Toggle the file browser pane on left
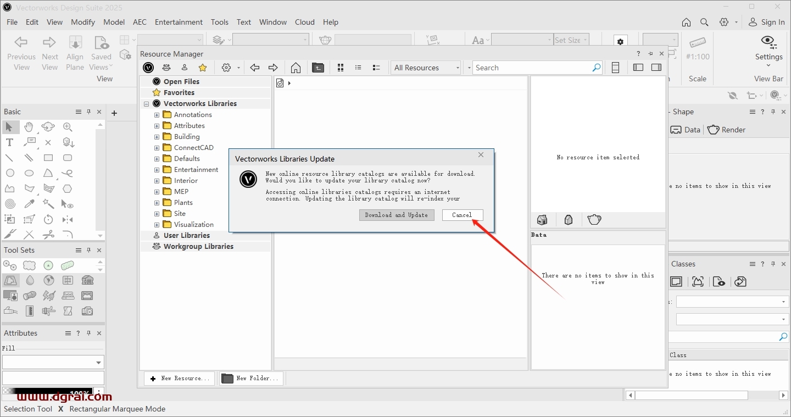The height and width of the screenshot is (417, 791). (638, 68)
